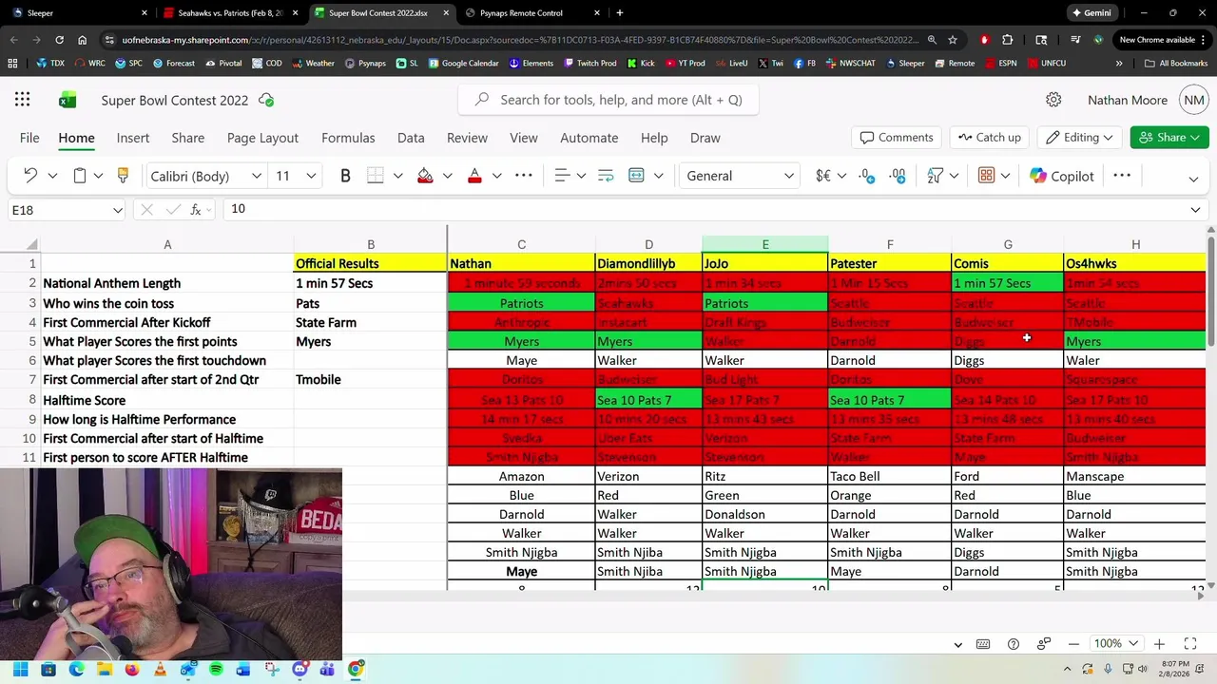Screen dimensions: 1217x684
Task: Switch to Automate ribbon tab
Action: pyautogui.click(x=589, y=138)
